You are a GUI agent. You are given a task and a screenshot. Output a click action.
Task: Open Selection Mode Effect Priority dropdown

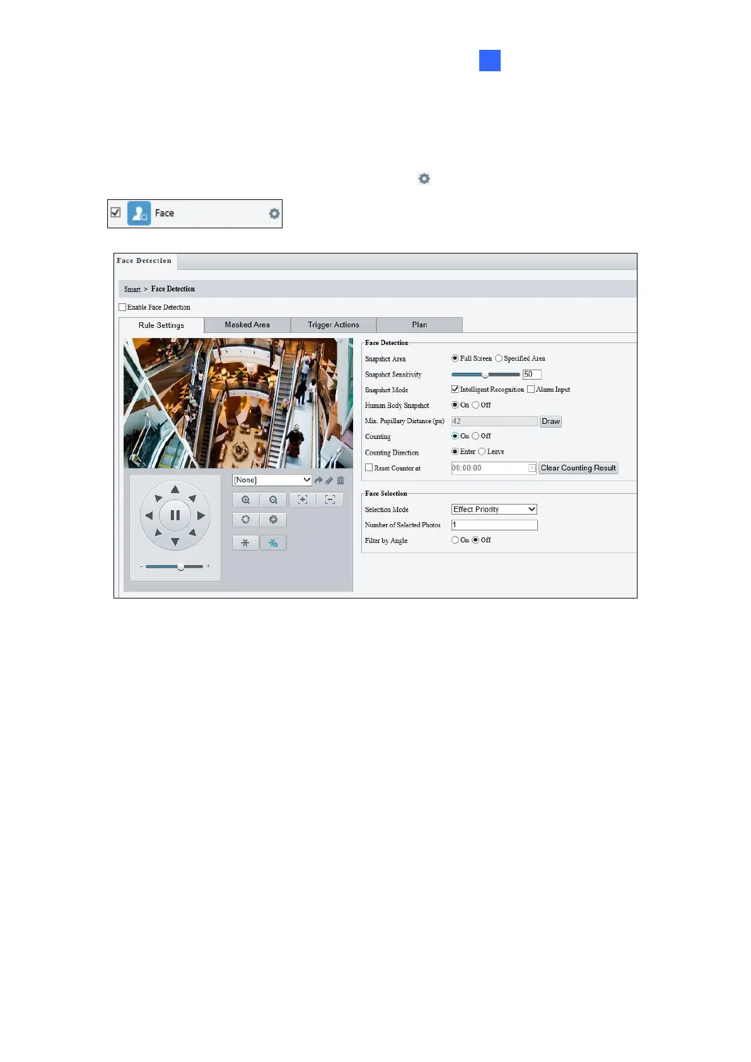pyautogui.click(x=494, y=510)
